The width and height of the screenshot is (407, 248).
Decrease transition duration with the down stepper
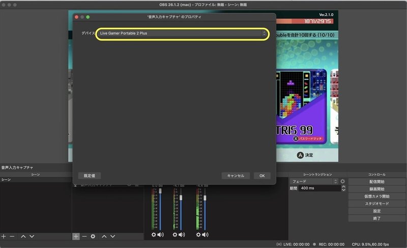pyautogui.click(x=343, y=190)
